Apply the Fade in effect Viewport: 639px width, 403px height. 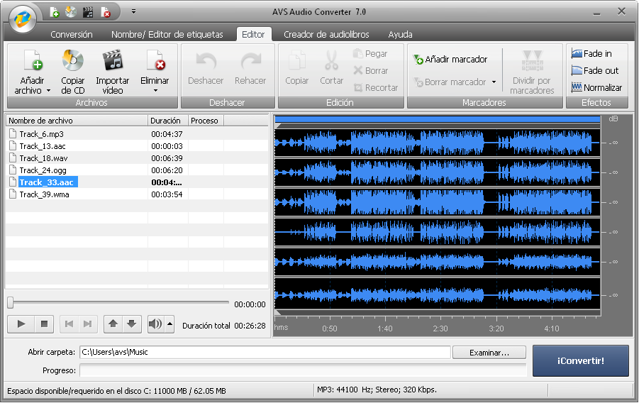tap(591, 53)
